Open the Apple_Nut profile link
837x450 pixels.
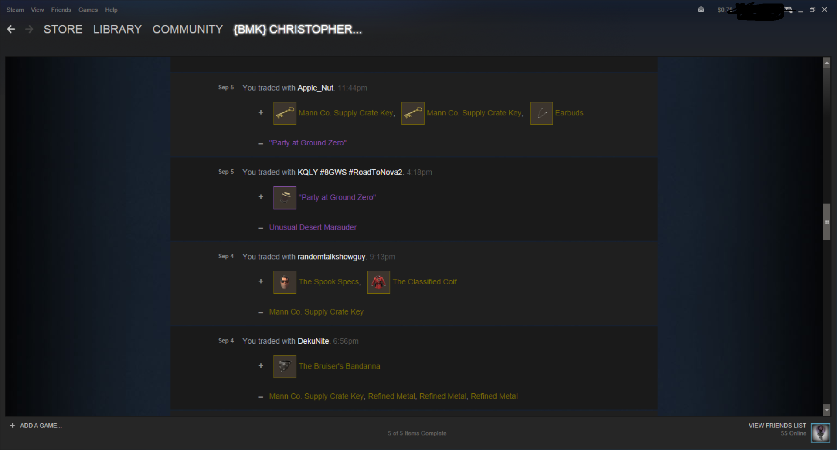(315, 88)
